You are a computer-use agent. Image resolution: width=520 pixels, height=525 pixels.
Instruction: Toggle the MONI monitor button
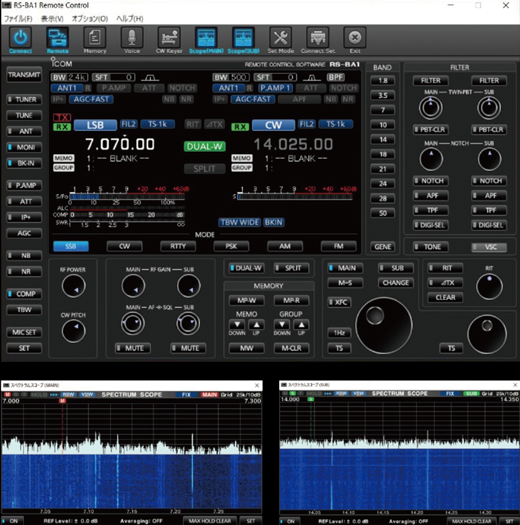pos(24,147)
